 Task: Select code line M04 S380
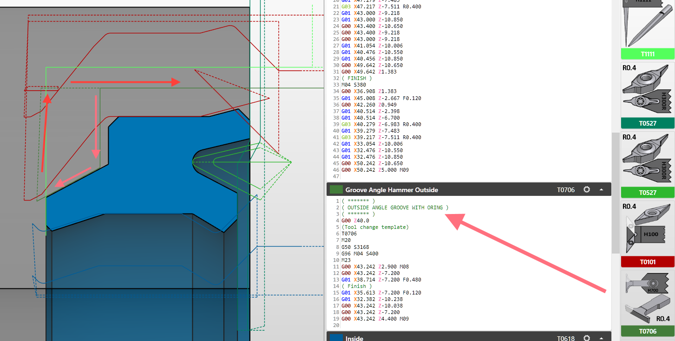point(354,85)
